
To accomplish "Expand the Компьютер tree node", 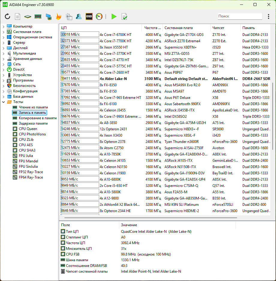I will pyautogui.click(x=3, y=26).
